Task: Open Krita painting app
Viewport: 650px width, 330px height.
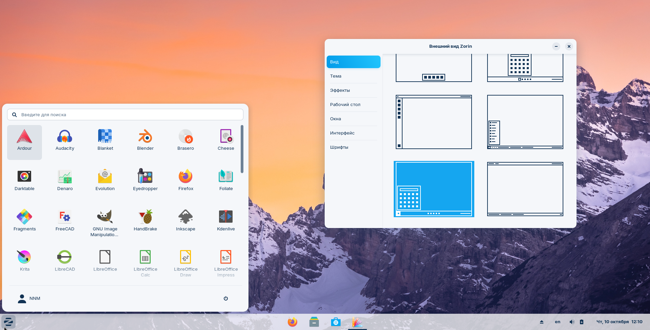Action: coord(24,263)
